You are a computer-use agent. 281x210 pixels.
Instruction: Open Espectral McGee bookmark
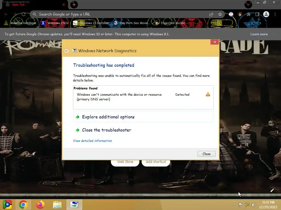[x=170, y=23]
